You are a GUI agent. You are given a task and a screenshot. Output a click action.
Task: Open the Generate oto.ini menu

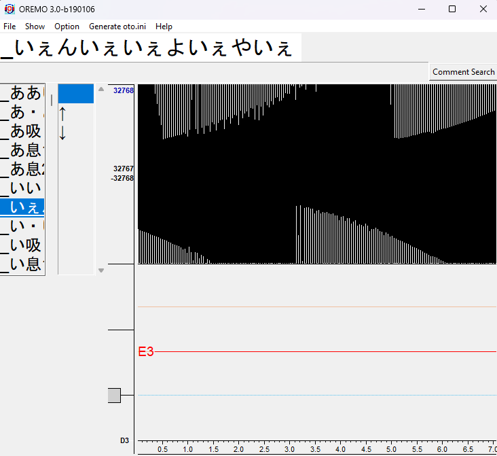pos(117,27)
